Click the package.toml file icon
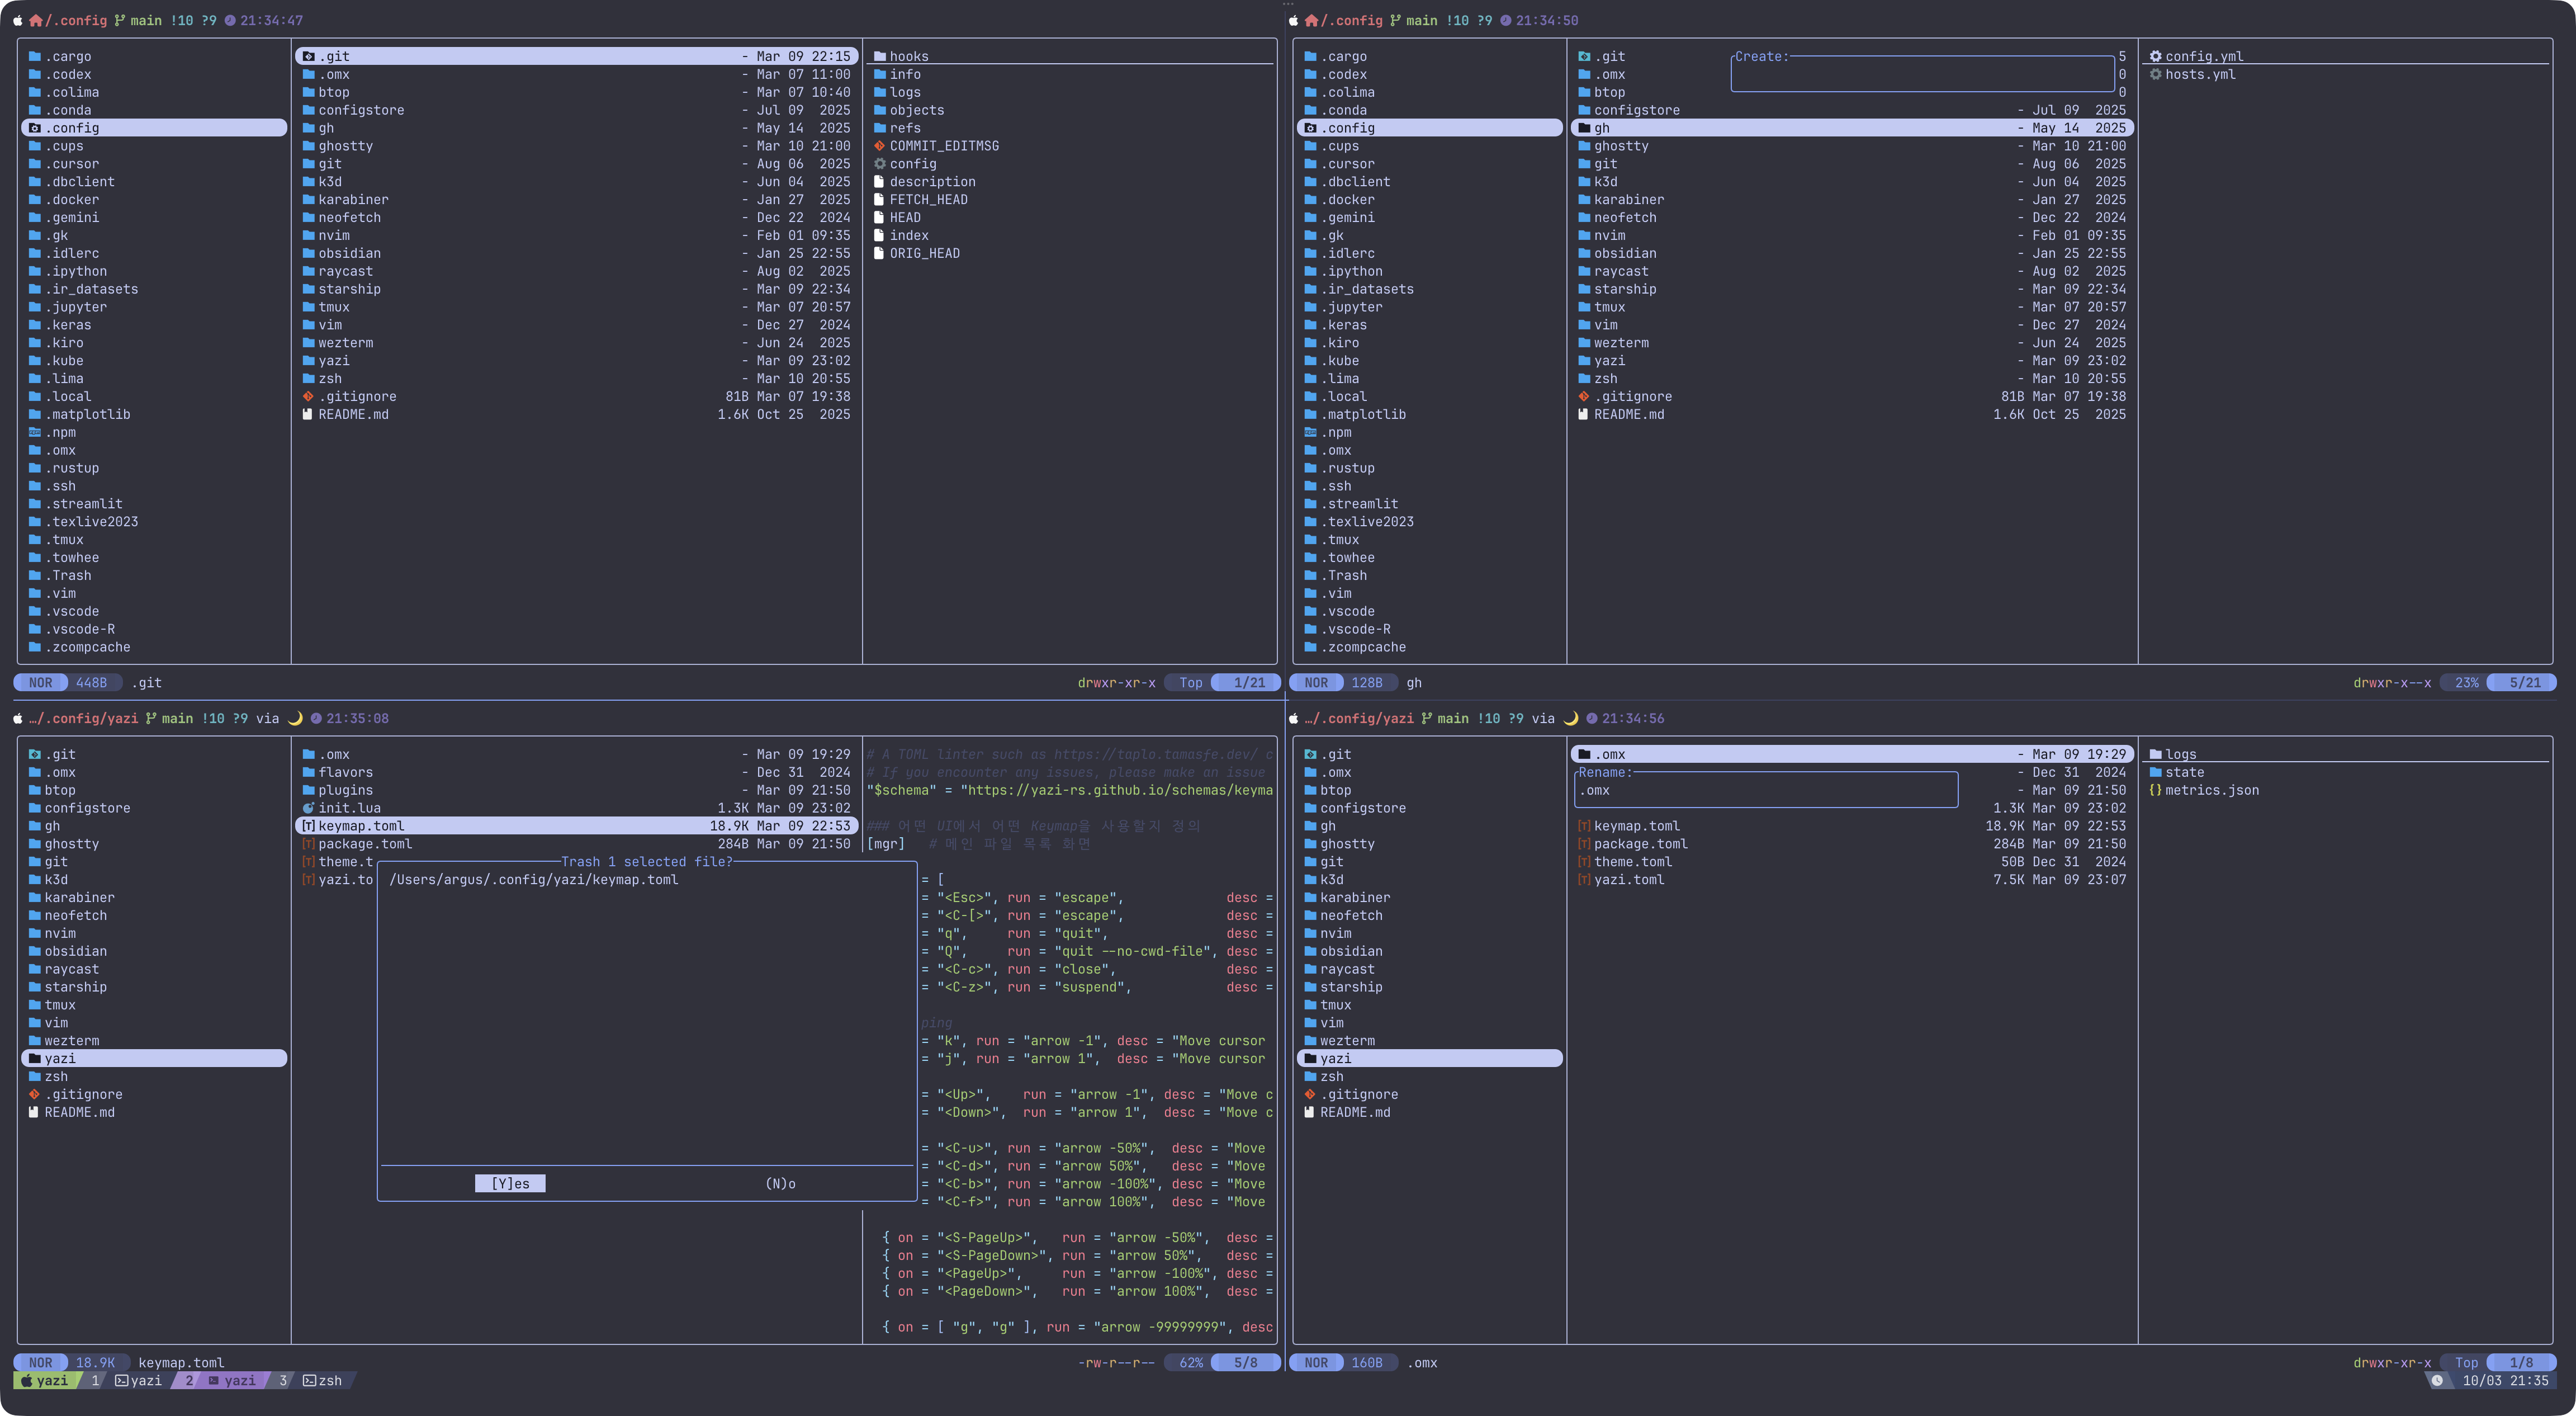Image resolution: width=2576 pixels, height=1416 pixels. (x=308, y=844)
